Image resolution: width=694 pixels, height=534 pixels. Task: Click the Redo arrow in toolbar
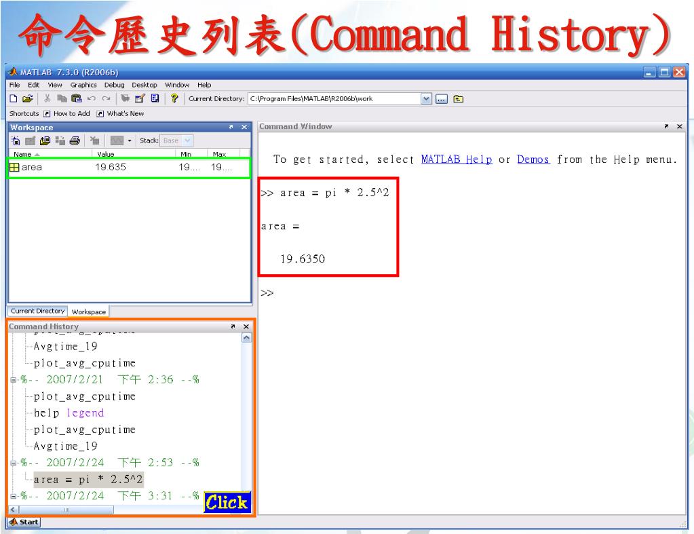(x=107, y=98)
